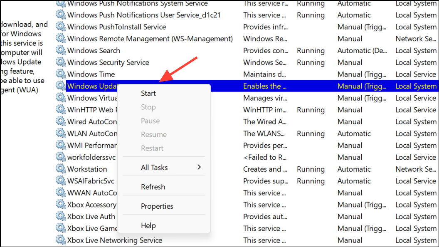Click the gear icon beside the highlighted Windows Update row

pyautogui.click(x=61, y=86)
